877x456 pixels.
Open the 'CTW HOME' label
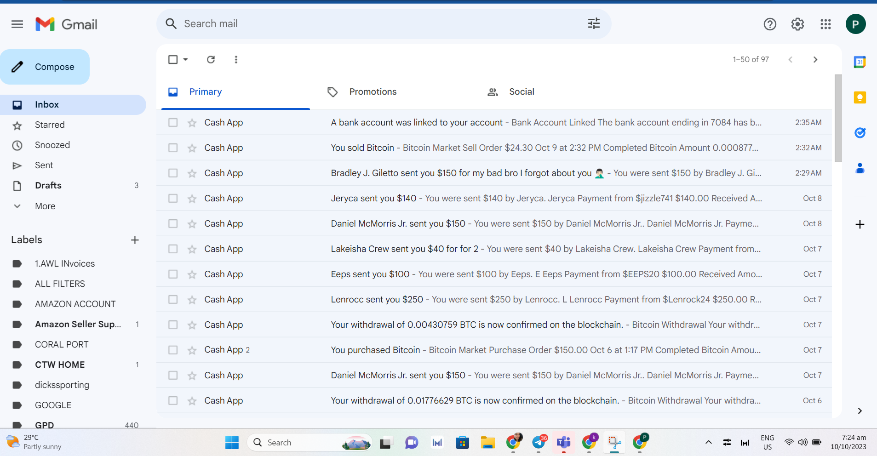click(x=60, y=365)
